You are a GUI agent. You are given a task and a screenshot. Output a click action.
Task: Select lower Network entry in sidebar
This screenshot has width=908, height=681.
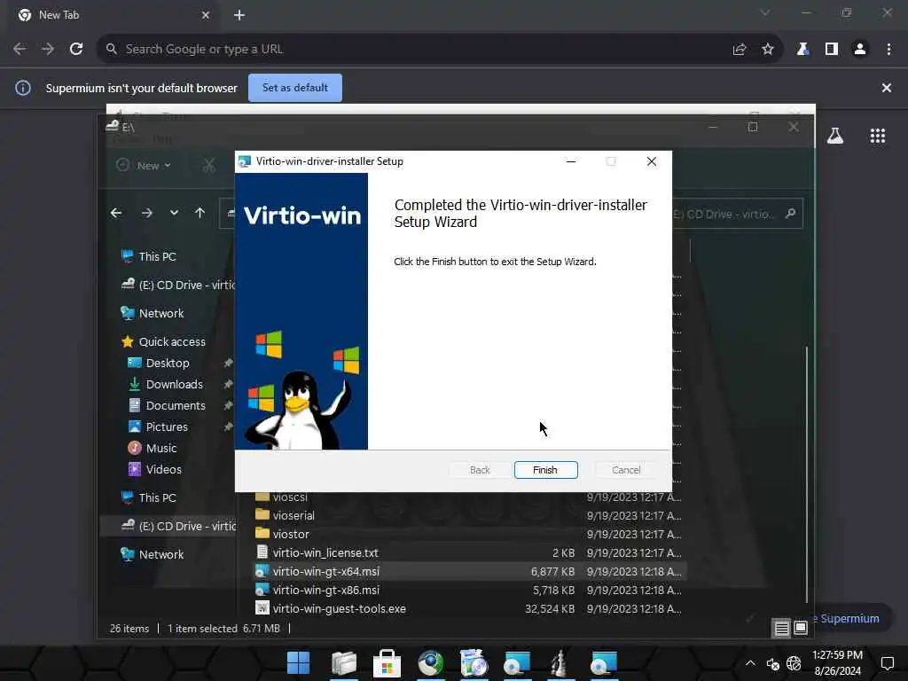tap(153, 554)
